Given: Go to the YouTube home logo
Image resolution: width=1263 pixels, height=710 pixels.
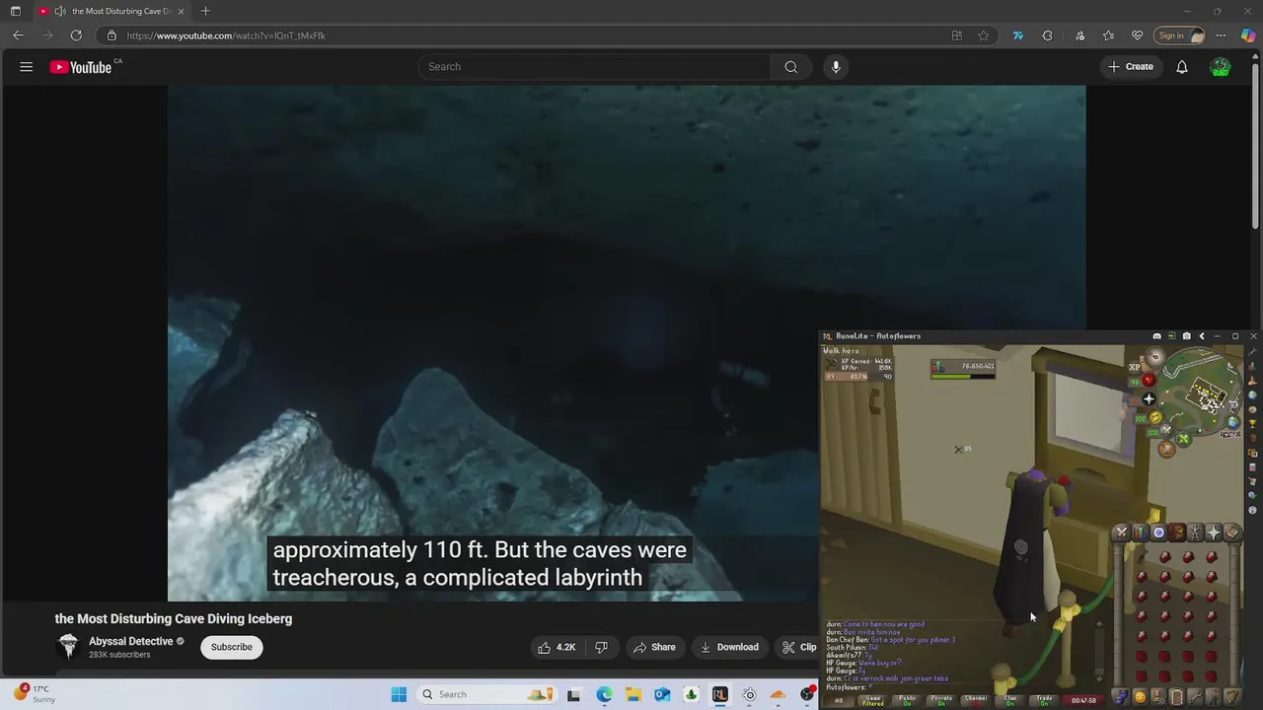Looking at the screenshot, I should tap(81, 67).
